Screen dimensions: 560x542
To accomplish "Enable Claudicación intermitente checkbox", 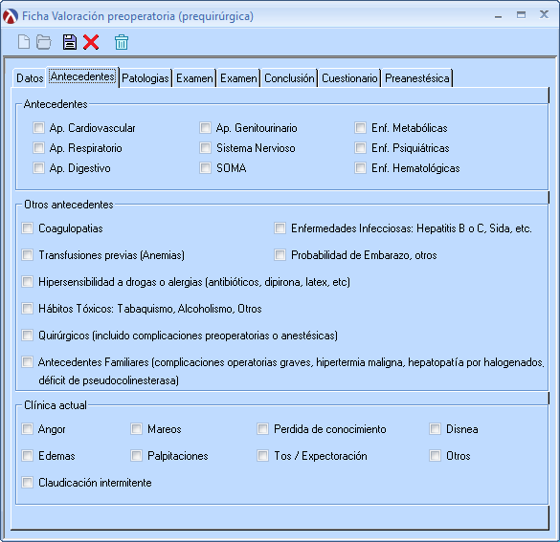I will point(27,482).
